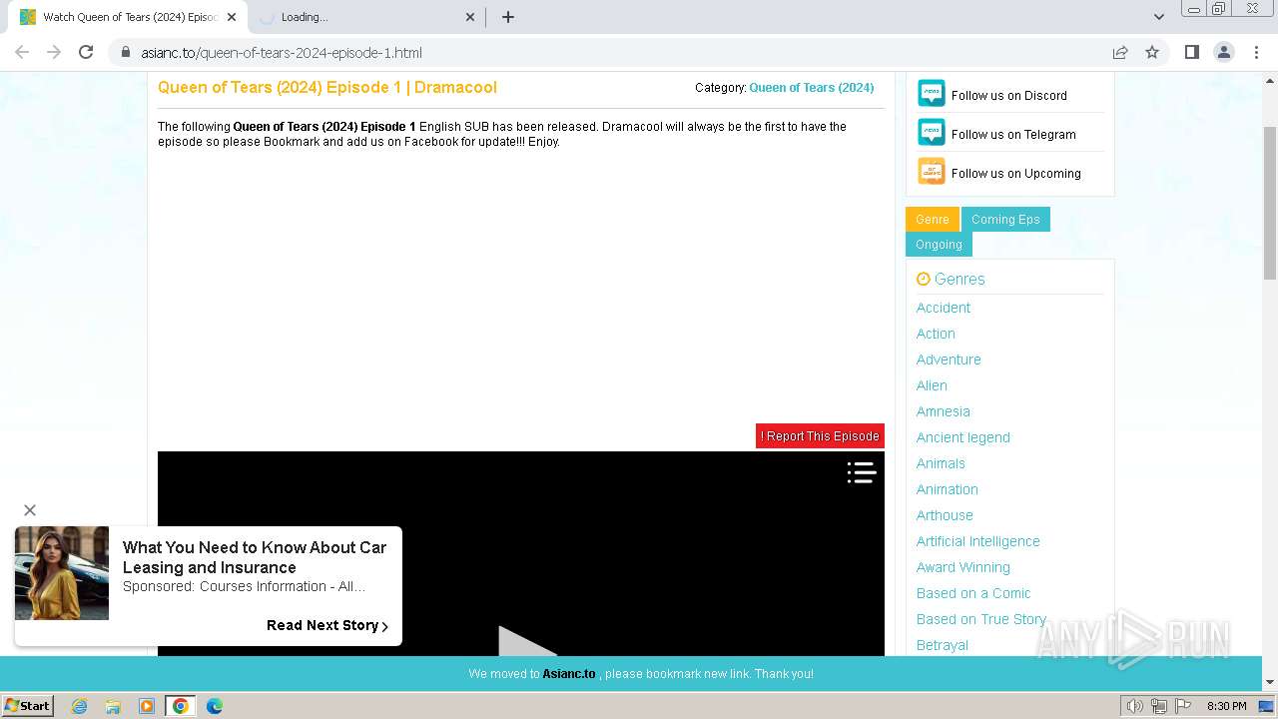Reload the current page
Image resolution: width=1278 pixels, height=719 pixels.
tap(86, 52)
